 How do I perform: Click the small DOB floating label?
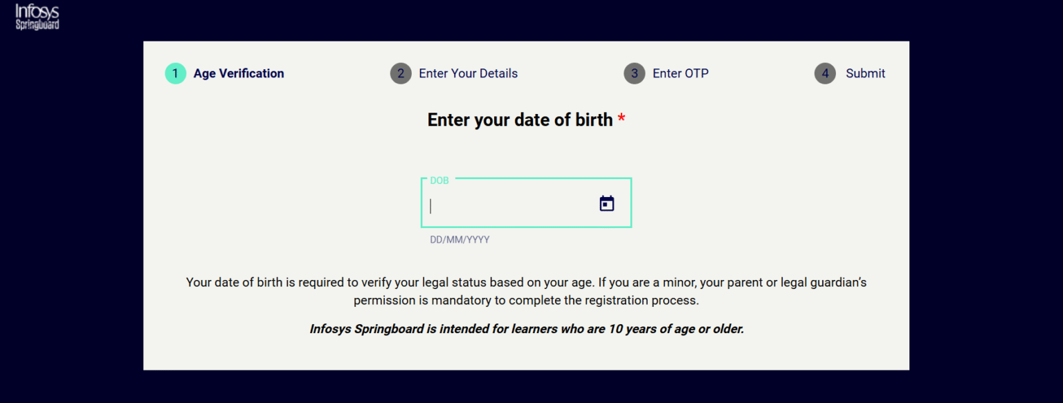(439, 180)
